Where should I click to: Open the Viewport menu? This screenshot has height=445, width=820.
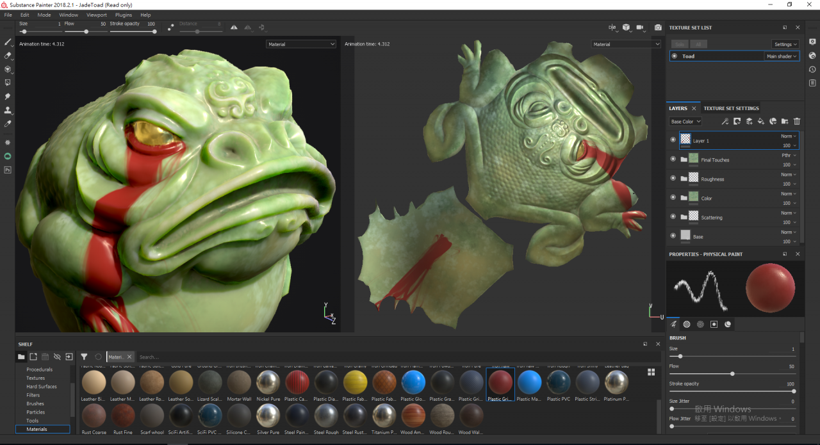tap(97, 15)
